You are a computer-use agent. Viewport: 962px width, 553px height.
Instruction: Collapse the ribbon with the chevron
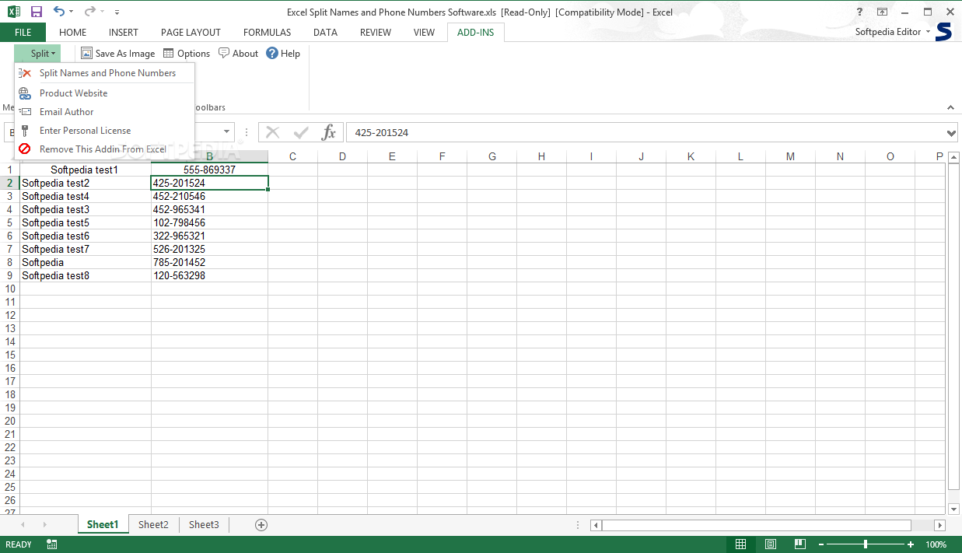(950, 107)
